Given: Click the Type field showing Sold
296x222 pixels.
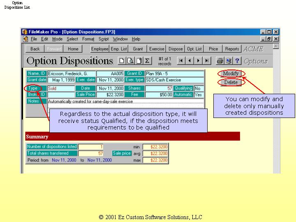Looking at the screenshot, I should [61, 88].
